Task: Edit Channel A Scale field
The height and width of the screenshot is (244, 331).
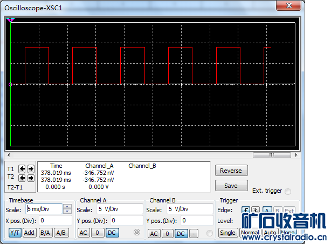Action: [x=120, y=209]
